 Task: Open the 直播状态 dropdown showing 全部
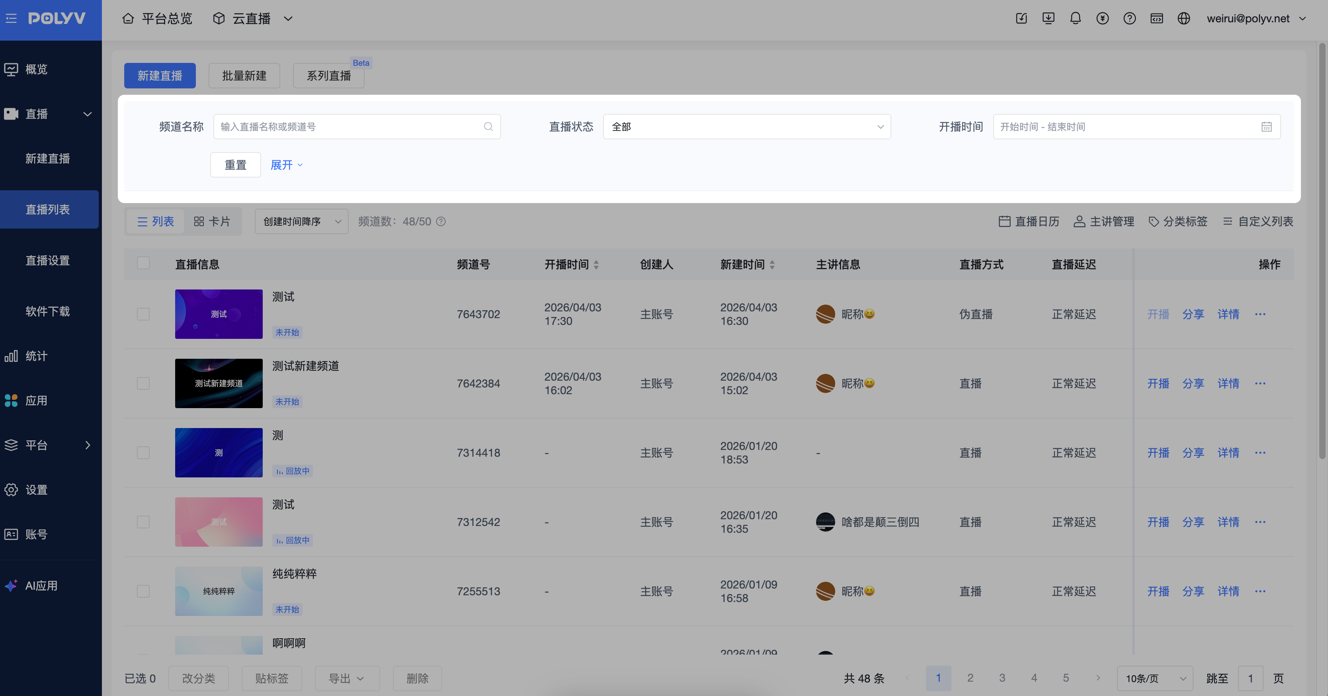(x=747, y=127)
